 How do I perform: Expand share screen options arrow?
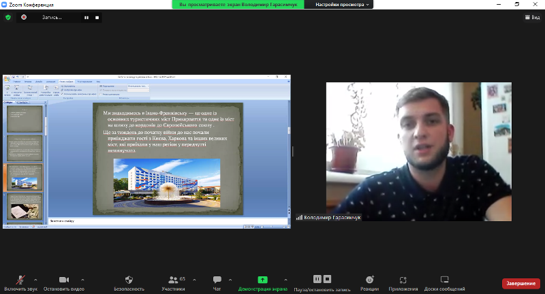point(285,280)
